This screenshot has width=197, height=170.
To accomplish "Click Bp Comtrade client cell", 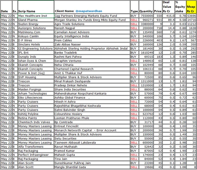I will tap(92, 122).
